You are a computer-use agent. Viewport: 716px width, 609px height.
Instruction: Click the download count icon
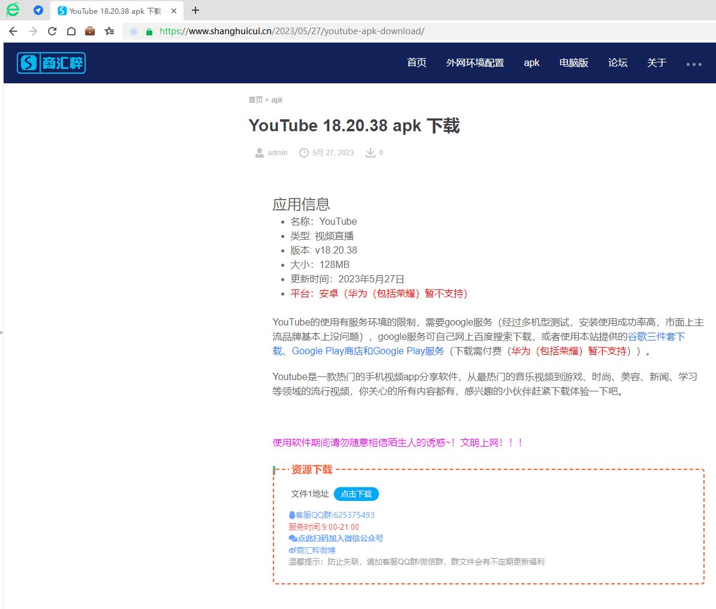tap(371, 152)
